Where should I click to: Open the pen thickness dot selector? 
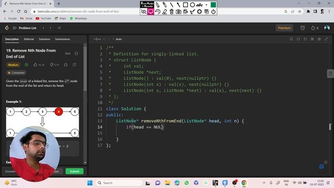pyautogui.click(x=207, y=5)
